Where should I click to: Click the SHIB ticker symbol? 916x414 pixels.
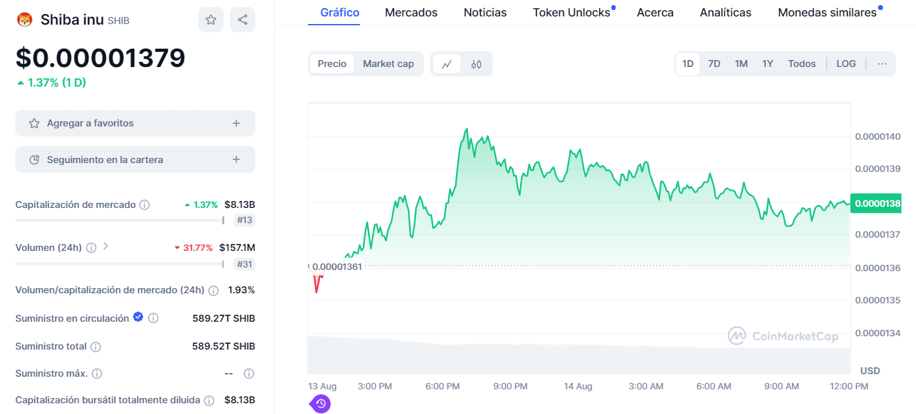coord(118,21)
